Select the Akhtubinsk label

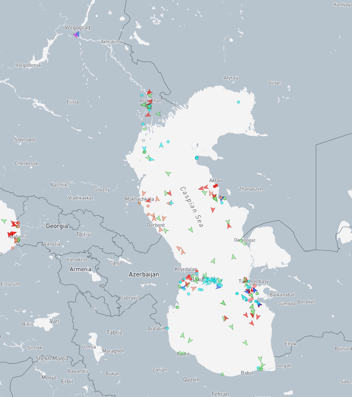click(x=111, y=42)
